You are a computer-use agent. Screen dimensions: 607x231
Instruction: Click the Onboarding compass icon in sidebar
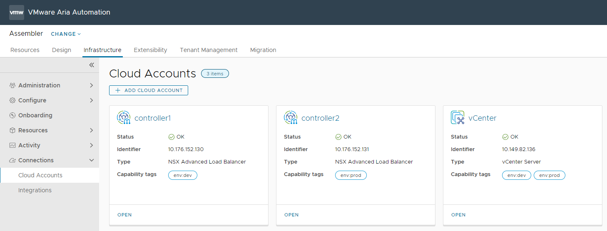pos(12,115)
